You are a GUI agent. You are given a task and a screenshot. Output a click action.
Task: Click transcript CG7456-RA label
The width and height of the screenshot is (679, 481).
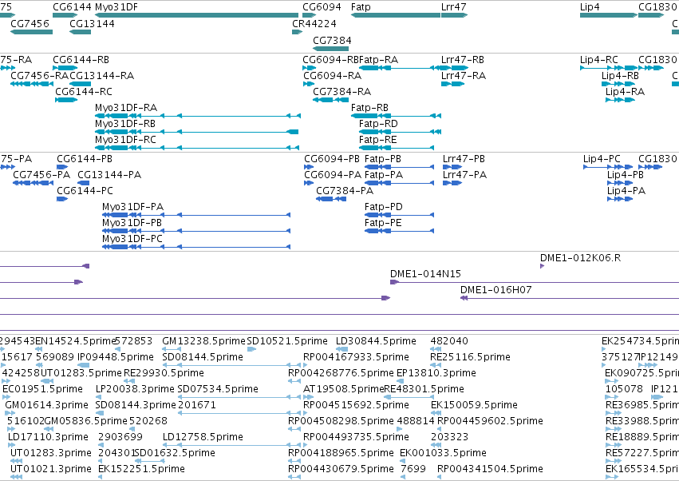[39, 75]
